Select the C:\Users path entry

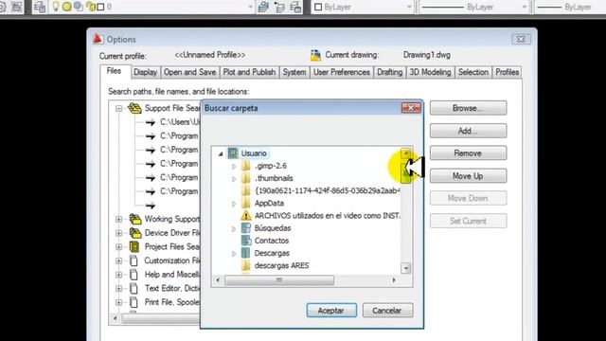pos(180,122)
